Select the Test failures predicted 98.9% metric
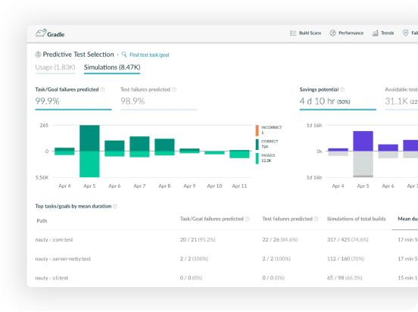 tap(158, 98)
